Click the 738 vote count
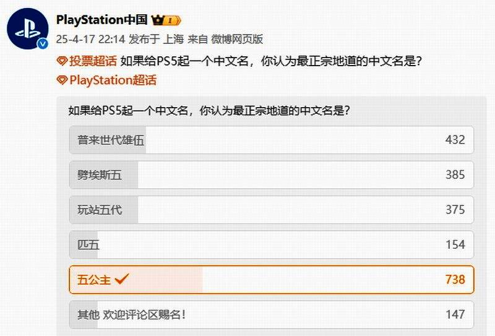Viewport: 495px width, 336px height. click(x=454, y=280)
